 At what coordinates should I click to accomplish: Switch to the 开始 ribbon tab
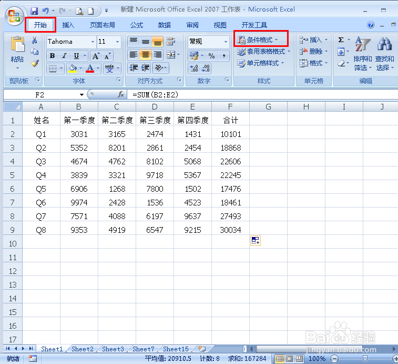pos(40,25)
